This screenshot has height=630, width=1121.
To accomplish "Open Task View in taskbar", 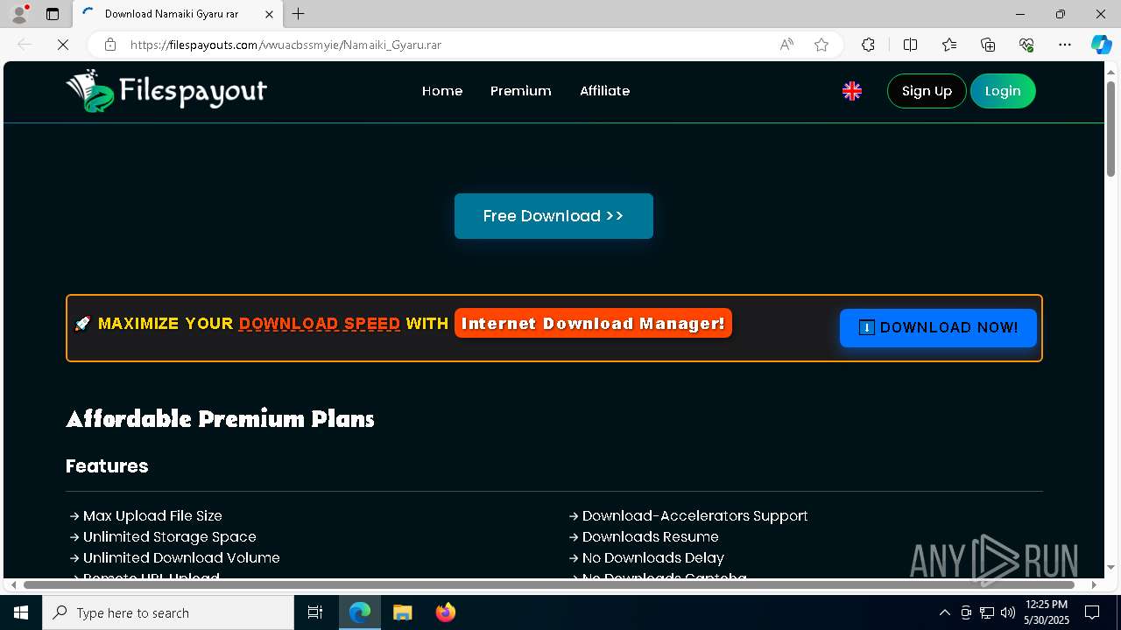I will tap(315, 612).
